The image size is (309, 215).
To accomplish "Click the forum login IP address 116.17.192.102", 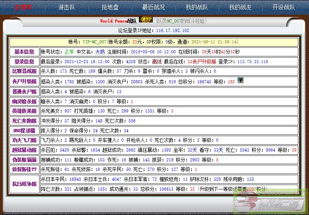I will pyautogui.click(x=172, y=30).
